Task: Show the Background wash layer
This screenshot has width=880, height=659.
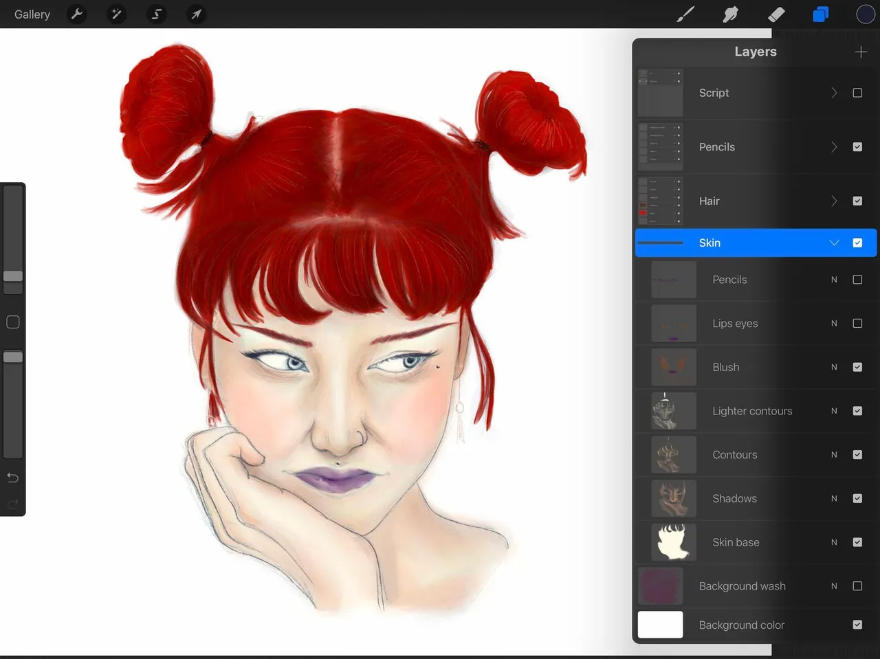Action: (857, 586)
